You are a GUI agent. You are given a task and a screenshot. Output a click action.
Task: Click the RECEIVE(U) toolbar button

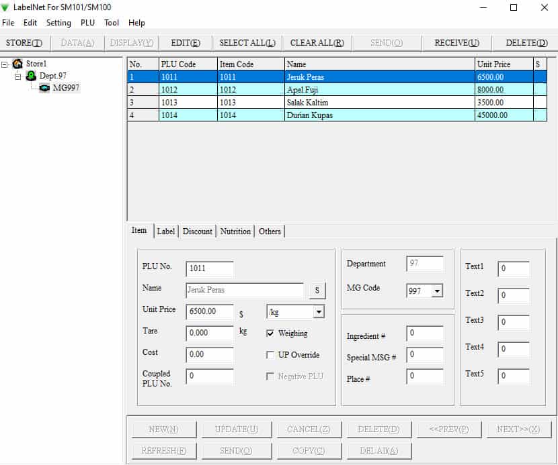coord(457,43)
